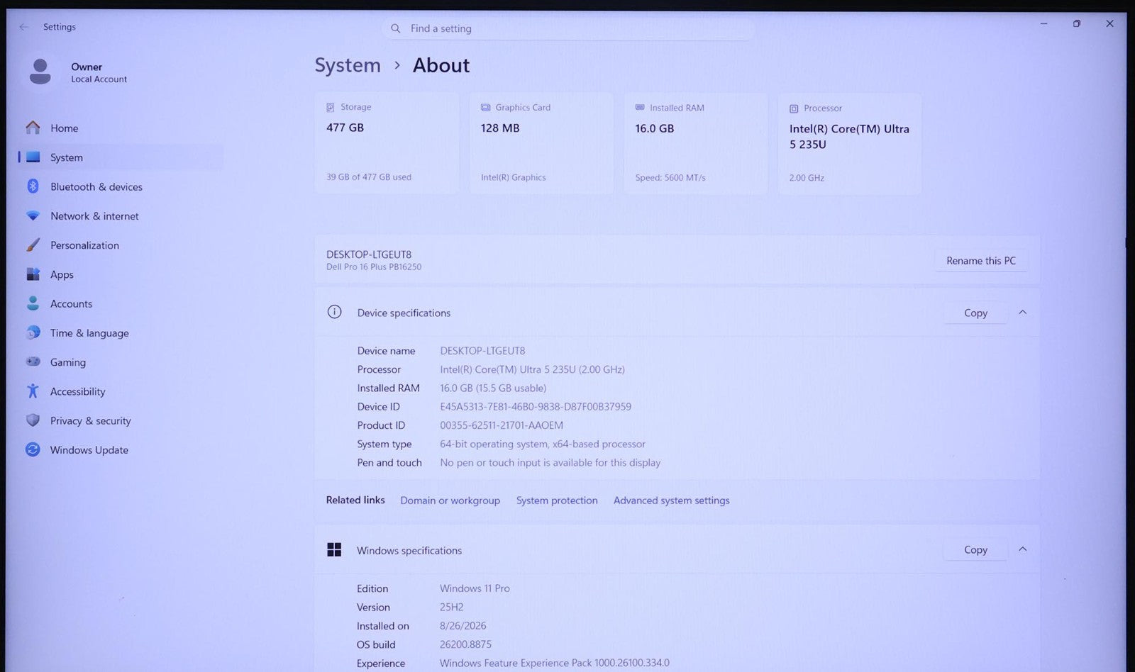The height and width of the screenshot is (672, 1135).
Task: Collapse the Device specifications section
Action: (x=1022, y=312)
